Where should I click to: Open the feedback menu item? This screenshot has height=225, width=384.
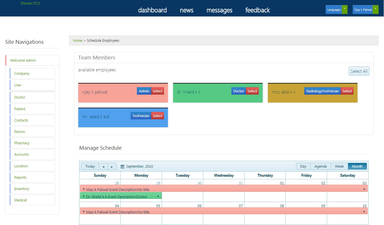(258, 10)
